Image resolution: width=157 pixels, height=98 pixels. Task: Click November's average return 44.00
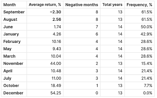coord(56,63)
